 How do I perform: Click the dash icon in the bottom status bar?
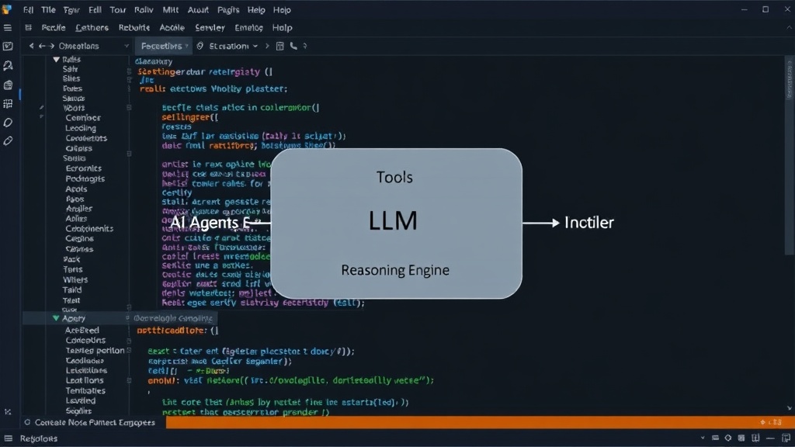[x=771, y=438]
